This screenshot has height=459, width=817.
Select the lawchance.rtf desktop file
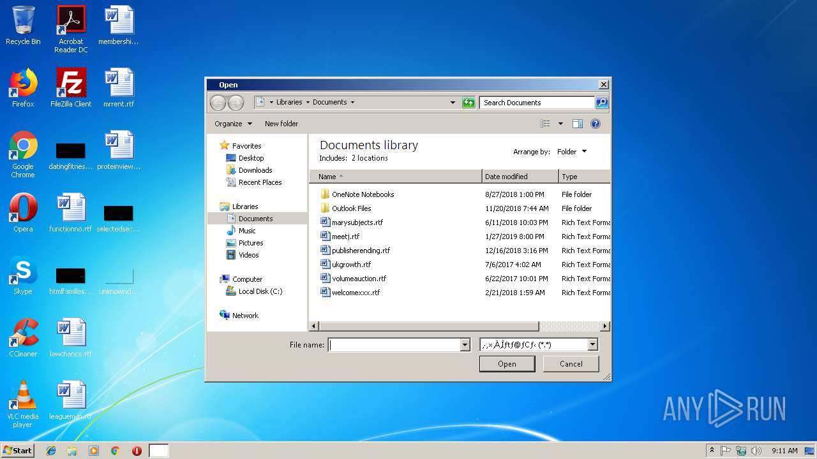(x=71, y=338)
